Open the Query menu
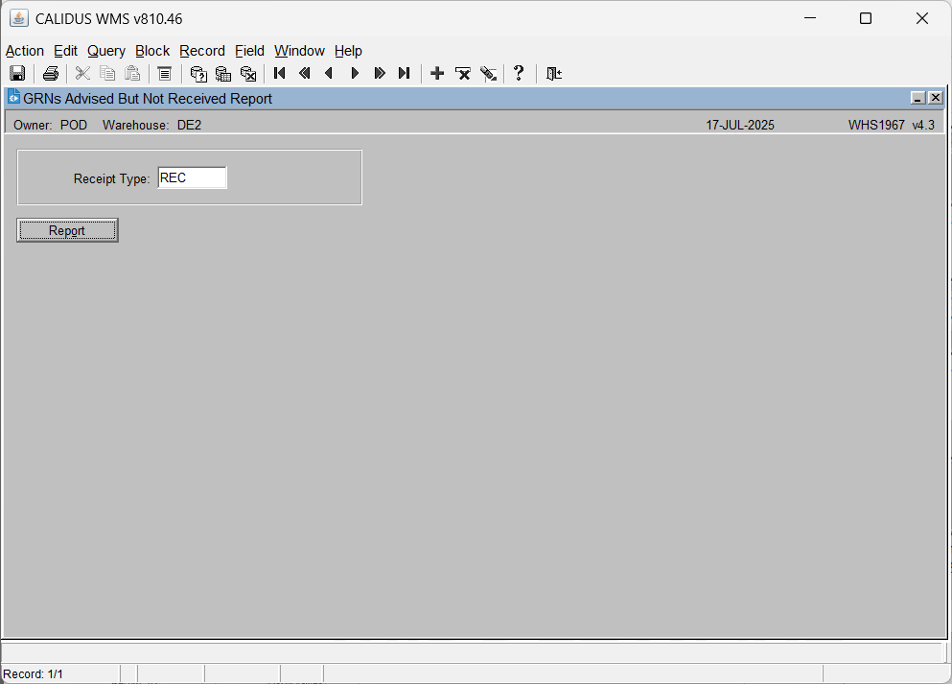This screenshot has width=952, height=684. (106, 51)
